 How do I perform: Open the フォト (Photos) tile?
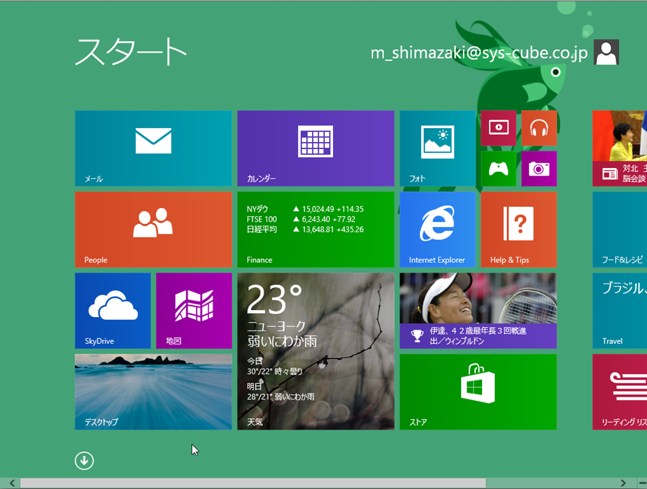pyautogui.click(x=437, y=148)
